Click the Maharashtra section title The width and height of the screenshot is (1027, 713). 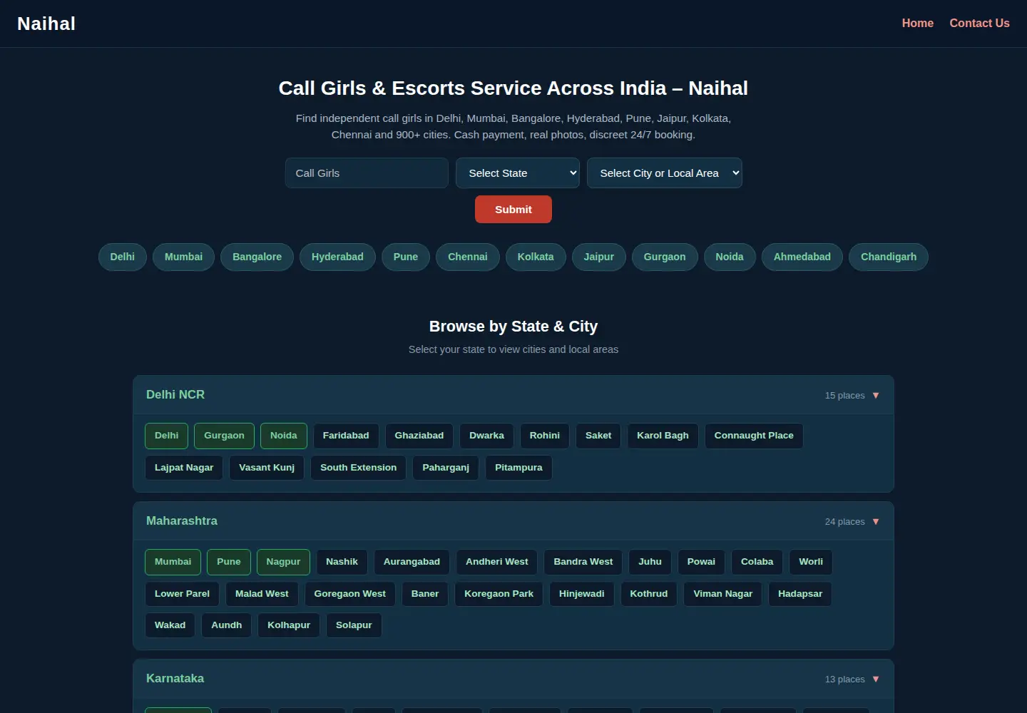pyautogui.click(x=182, y=521)
